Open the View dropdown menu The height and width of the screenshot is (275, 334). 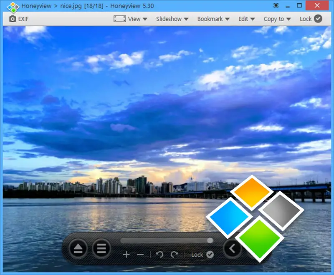[138, 19]
